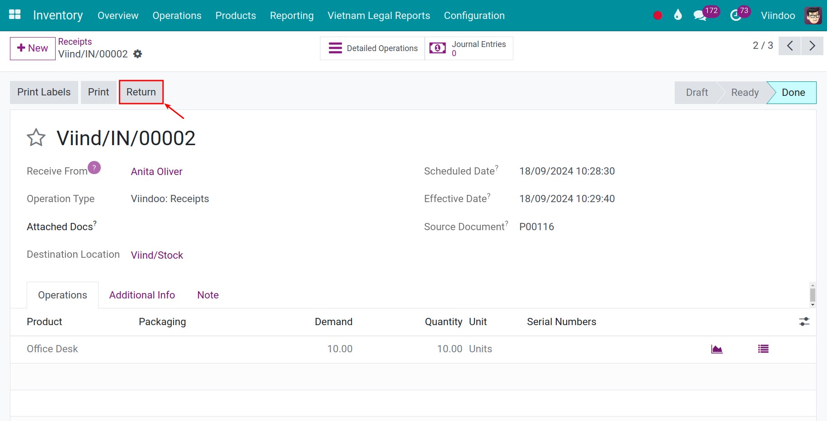Image resolution: width=827 pixels, height=421 pixels.
Task: Click the Draft status stage
Action: pos(697,93)
